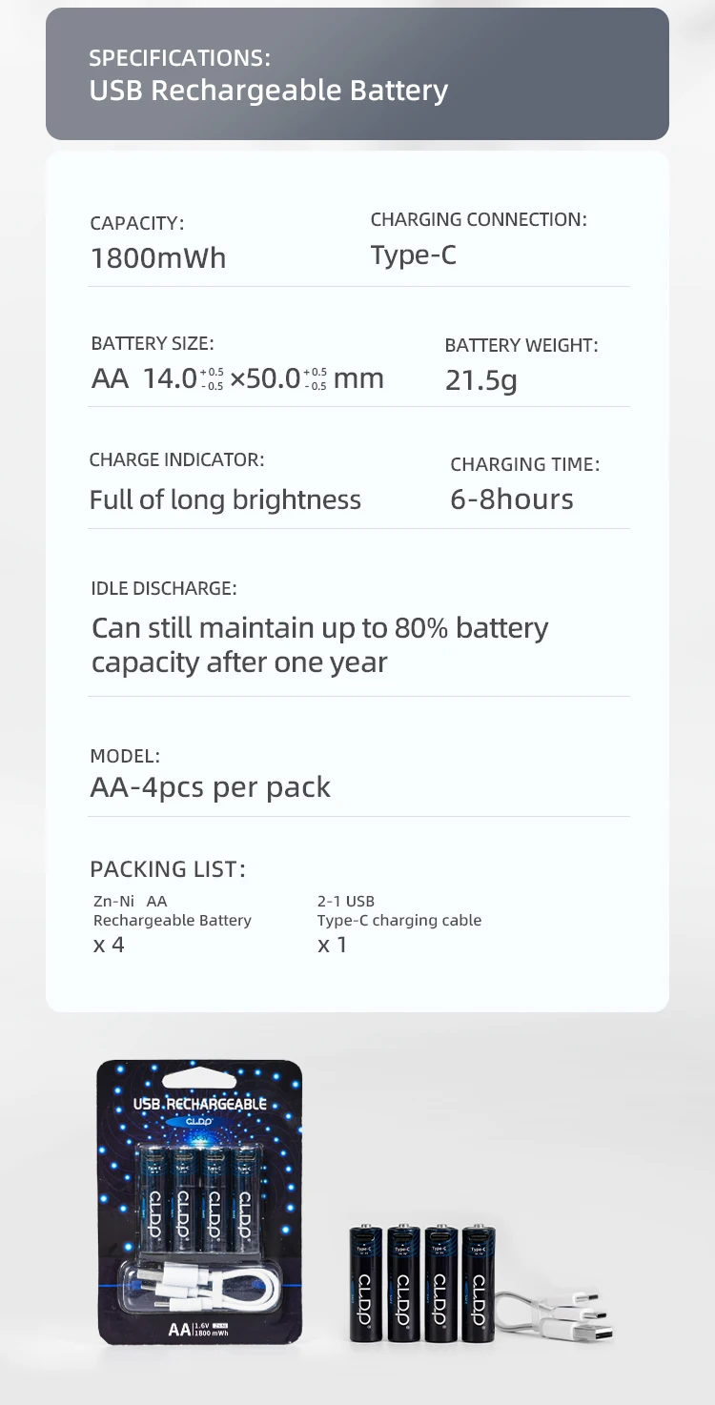Open the blister pack product image
Viewport: 715px width, 1405px height.
click(199, 1201)
